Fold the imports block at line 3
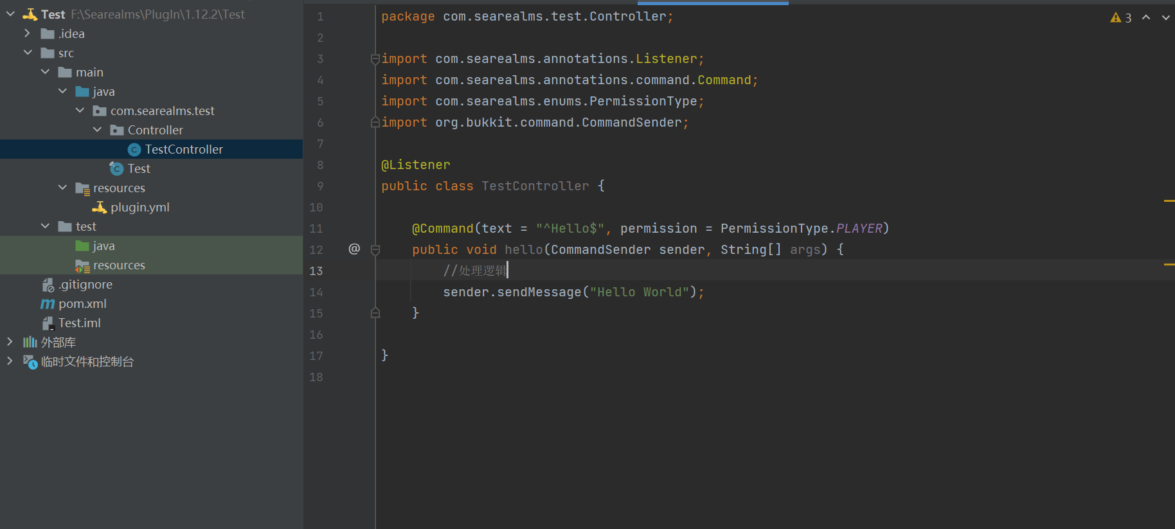Image resolution: width=1175 pixels, height=529 pixels. pos(375,59)
